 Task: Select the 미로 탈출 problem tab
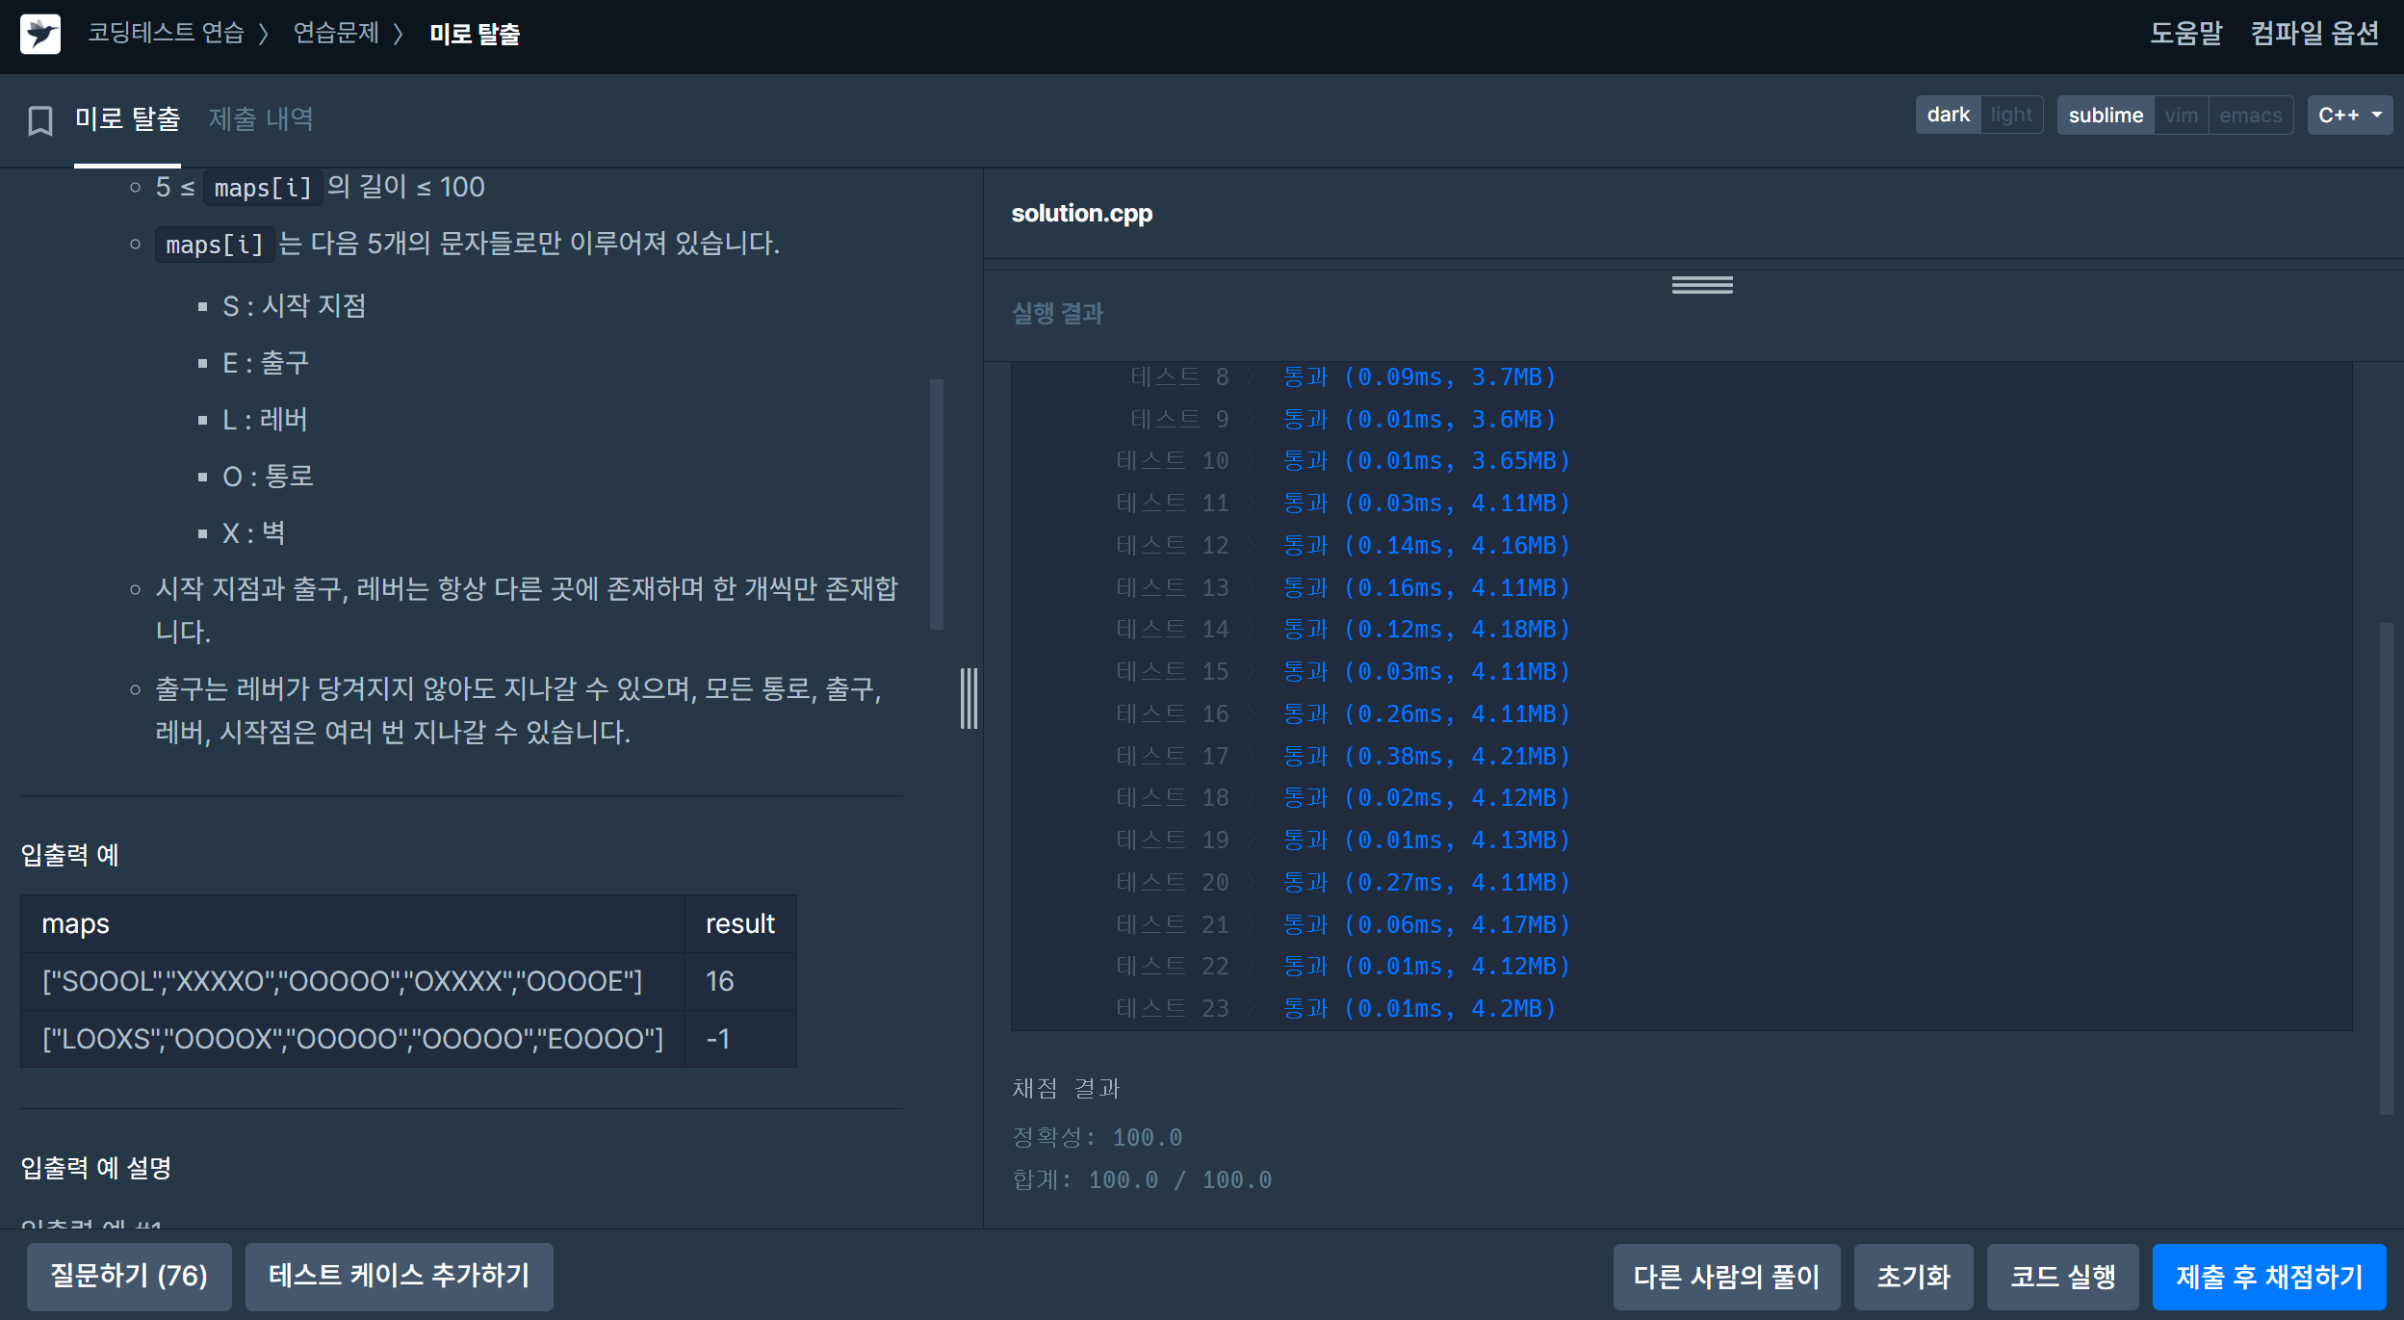pyautogui.click(x=128, y=119)
